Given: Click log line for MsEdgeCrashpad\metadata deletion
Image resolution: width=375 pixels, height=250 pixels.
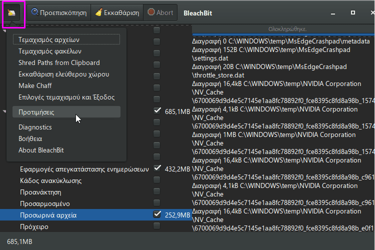Looking at the screenshot, I should [281, 41].
